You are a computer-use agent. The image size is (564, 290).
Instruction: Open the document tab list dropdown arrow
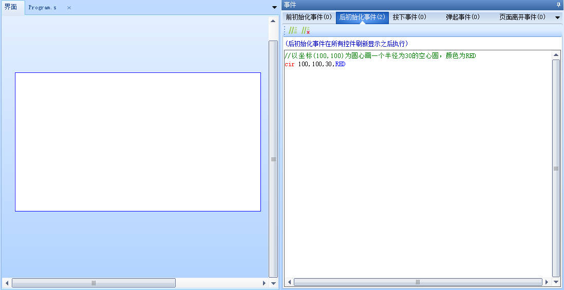point(274,7)
